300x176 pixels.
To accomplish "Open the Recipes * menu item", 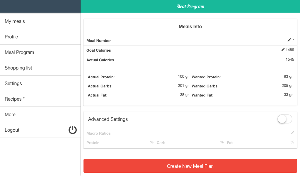I will click(x=40, y=99).
